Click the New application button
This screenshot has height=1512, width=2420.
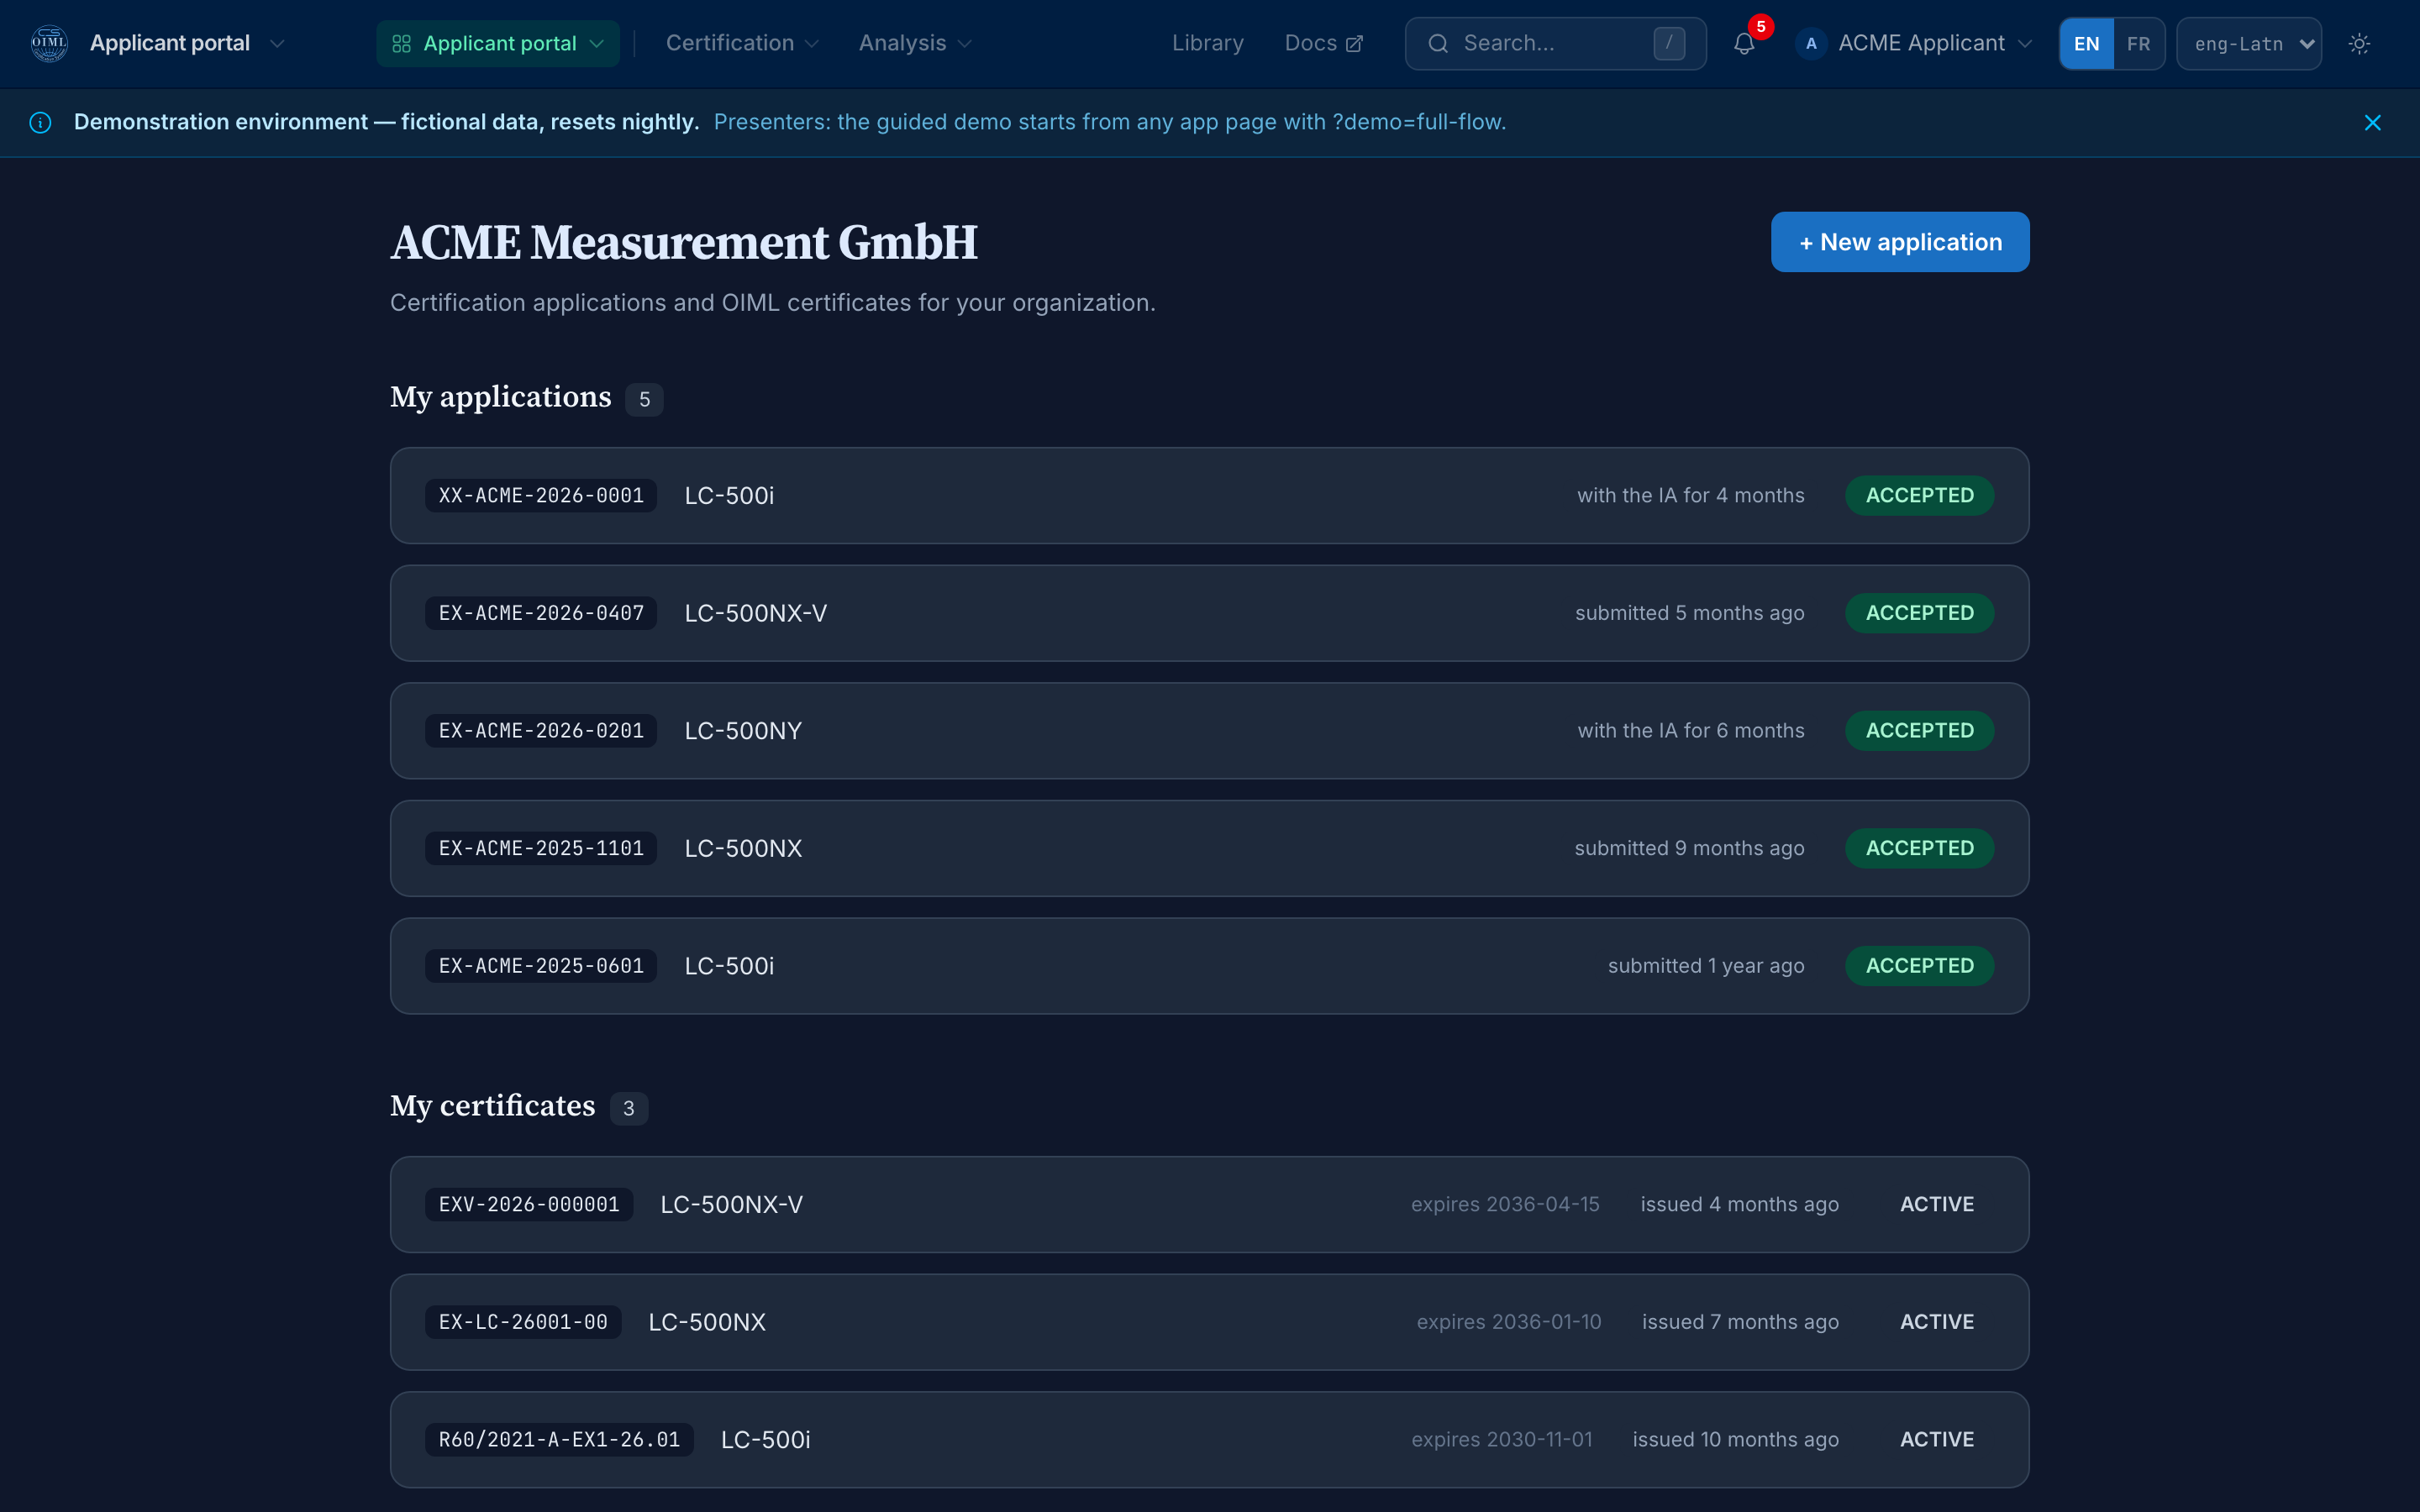pos(1899,242)
